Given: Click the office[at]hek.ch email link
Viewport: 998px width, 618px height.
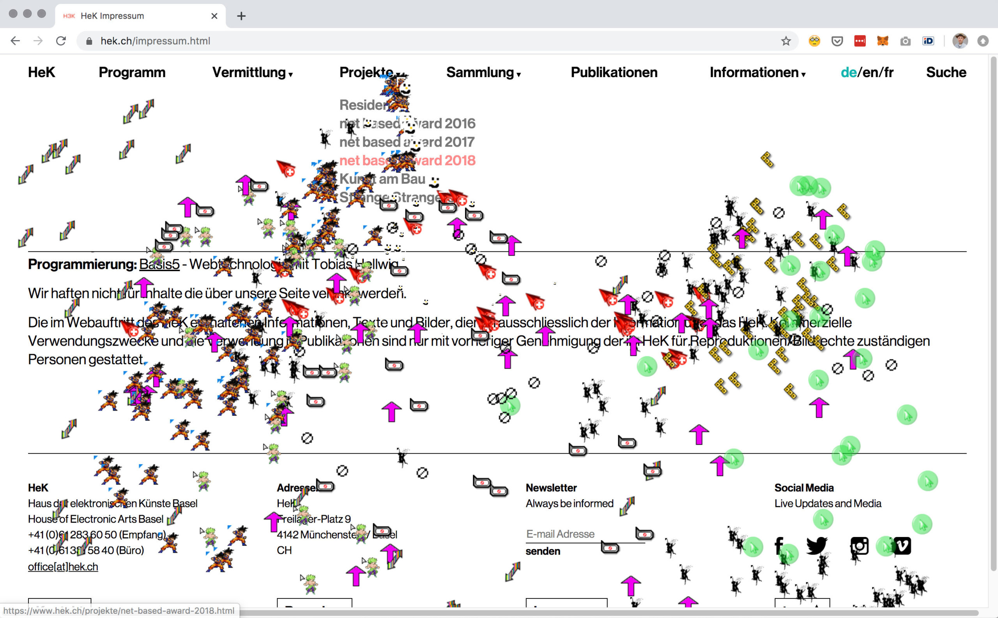Looking at the screenshot, I should point(63,567).
